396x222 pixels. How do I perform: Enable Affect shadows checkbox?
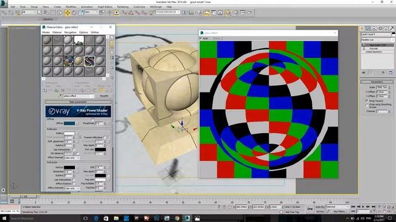74,184
